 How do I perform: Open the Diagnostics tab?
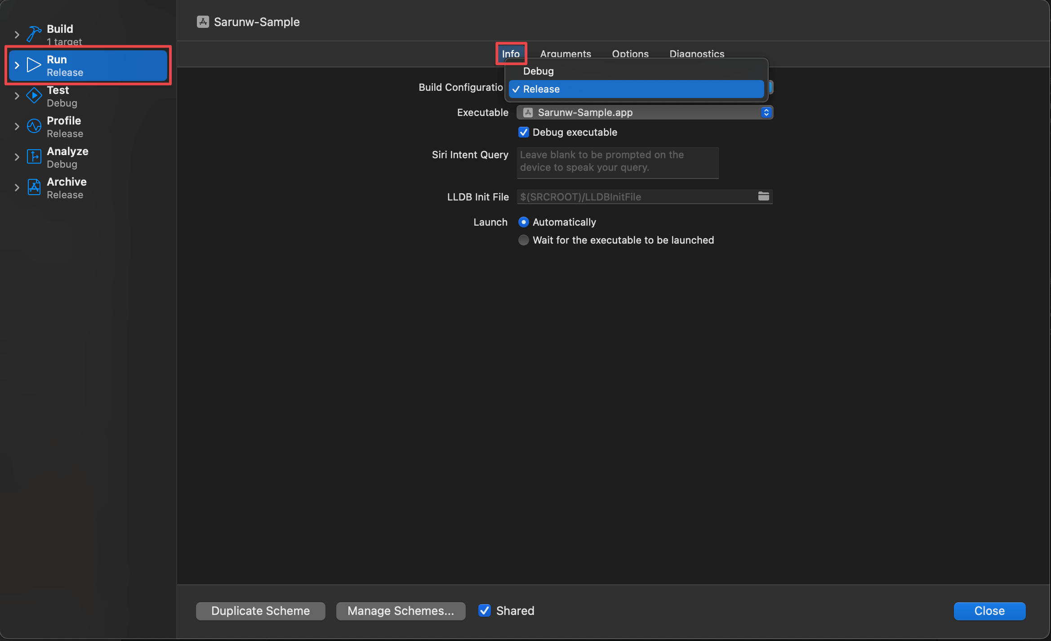(x=696, y=54)
